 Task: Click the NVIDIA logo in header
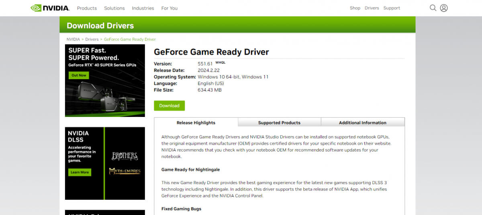coord(50,8)
